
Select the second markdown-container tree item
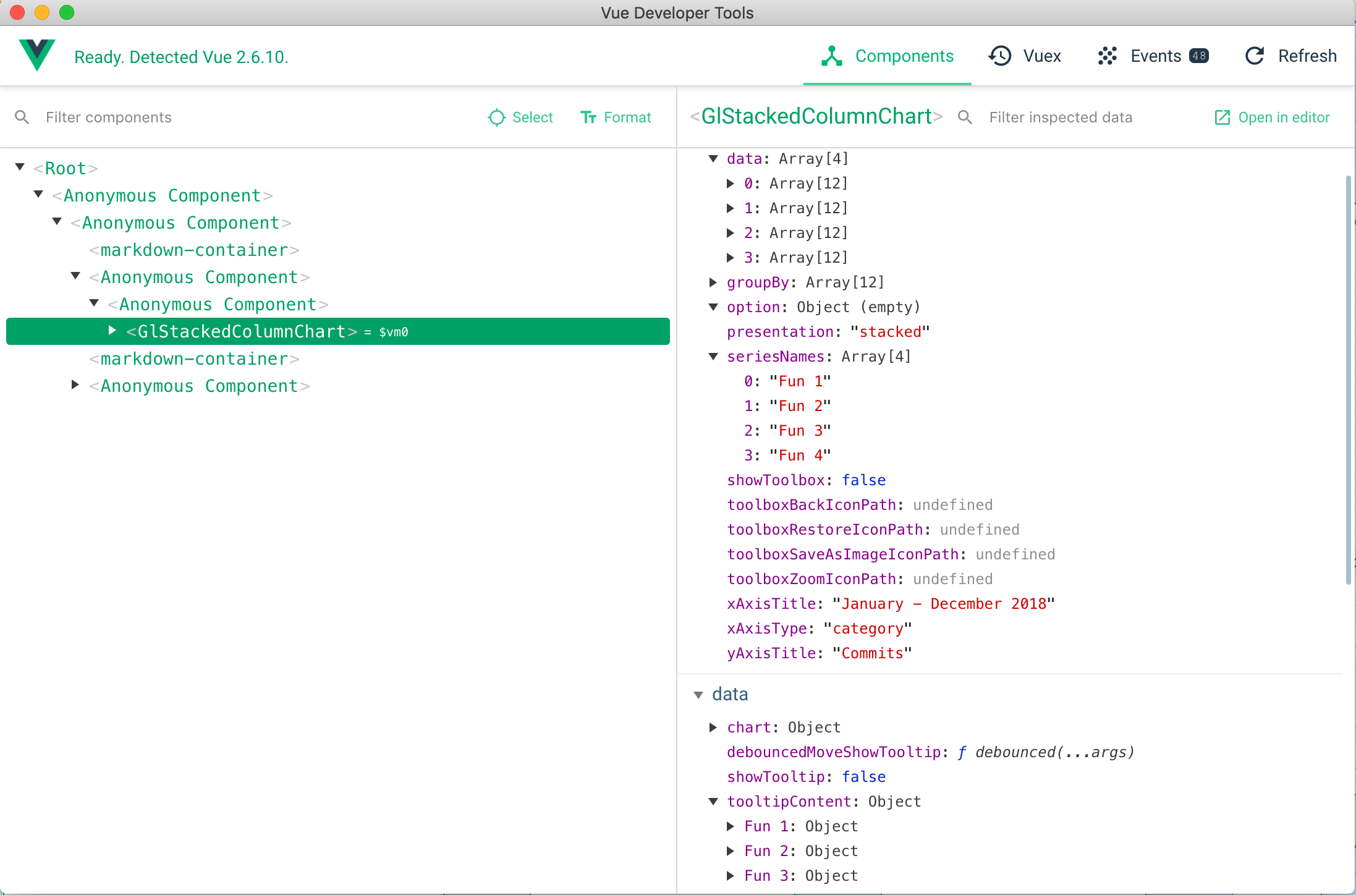pos(194,358)
